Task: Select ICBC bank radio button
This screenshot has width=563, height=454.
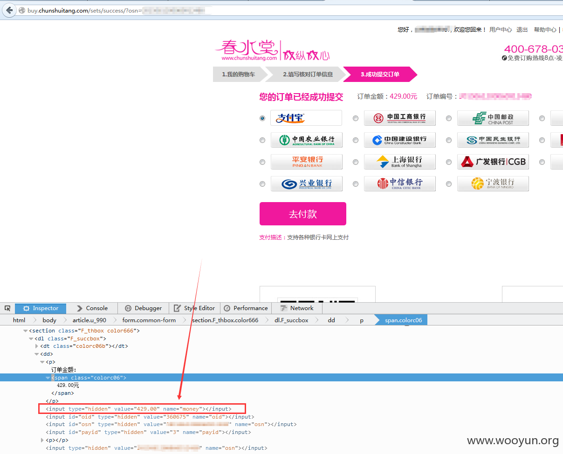Action: 356,118
